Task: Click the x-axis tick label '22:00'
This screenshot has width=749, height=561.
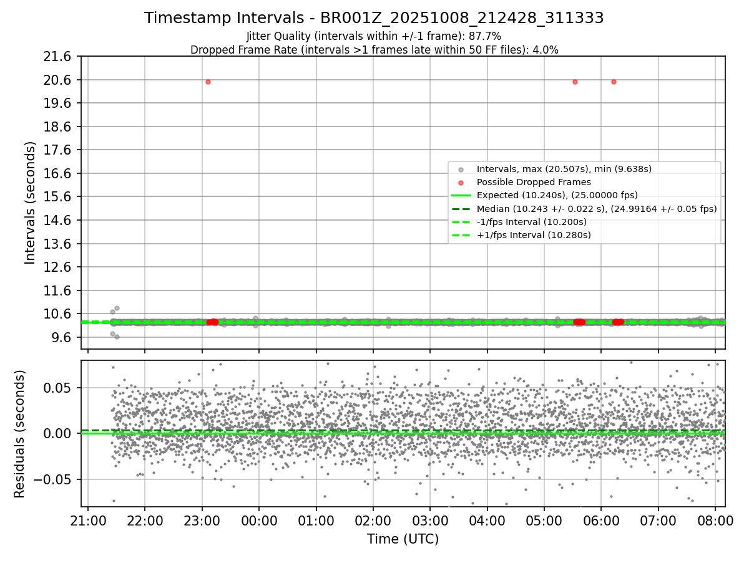Action: click(x=145, y=521)
